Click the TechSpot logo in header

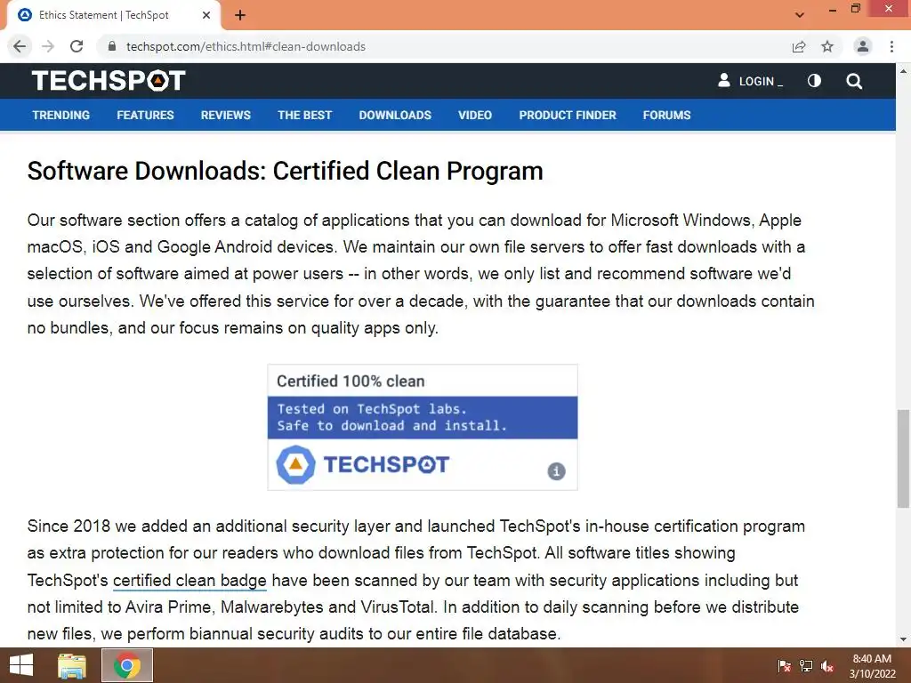coord(109,81)
